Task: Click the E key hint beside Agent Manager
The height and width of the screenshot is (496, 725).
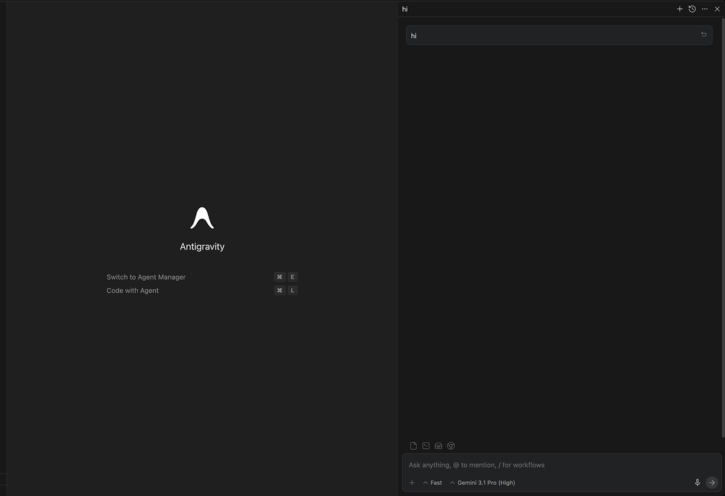Action: (x=292, y=277)
